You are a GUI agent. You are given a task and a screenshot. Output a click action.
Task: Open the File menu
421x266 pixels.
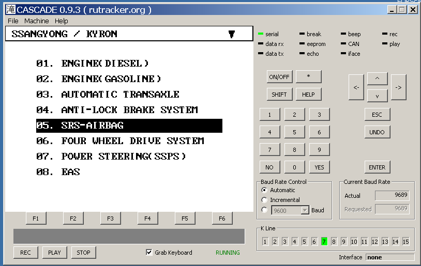tap(13, 21)
